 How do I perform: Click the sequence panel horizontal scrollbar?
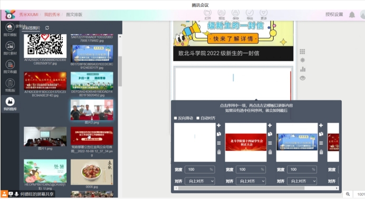(x=241, y=188)
